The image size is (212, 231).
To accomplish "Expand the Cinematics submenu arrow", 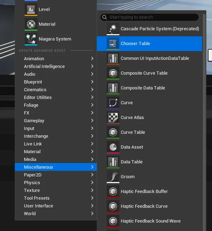I will (x=92, y=89).
